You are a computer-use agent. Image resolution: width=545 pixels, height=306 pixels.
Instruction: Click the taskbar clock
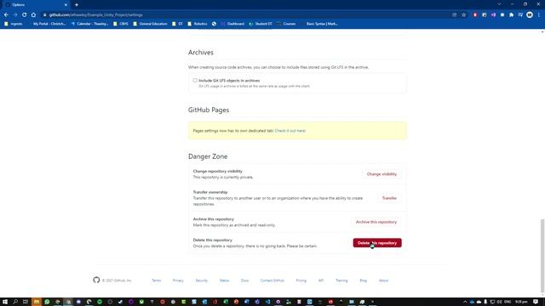click(521, 302)
